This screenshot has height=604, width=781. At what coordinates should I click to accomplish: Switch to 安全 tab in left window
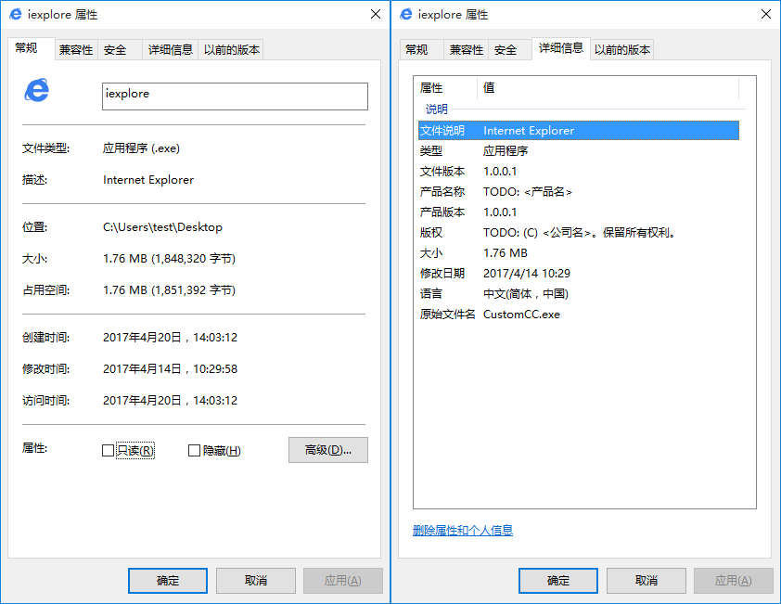point(120,50)
